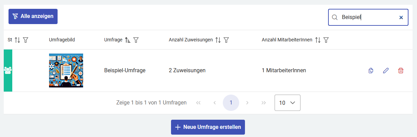Viewport: 417px width, 137px height.
Task: Open filter for Anzahl MitarbeiterInnen column
Action: pos(326,40)
